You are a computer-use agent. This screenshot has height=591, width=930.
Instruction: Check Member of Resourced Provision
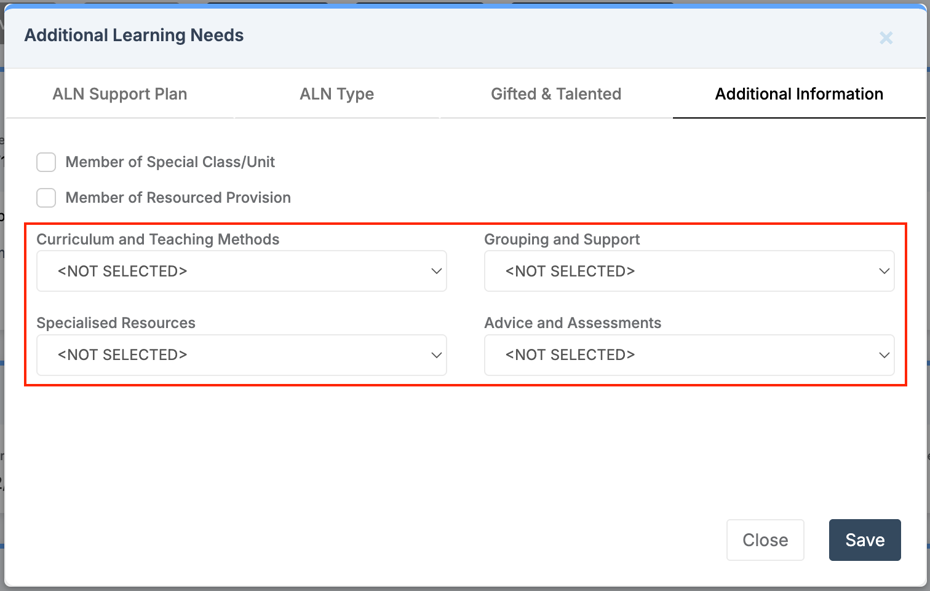tap(46, 198)
